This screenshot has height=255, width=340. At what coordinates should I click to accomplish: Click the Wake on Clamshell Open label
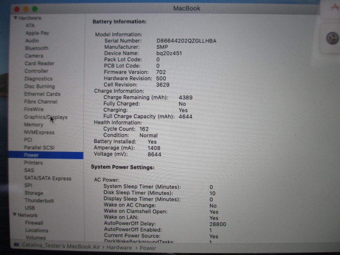[136, 211]
